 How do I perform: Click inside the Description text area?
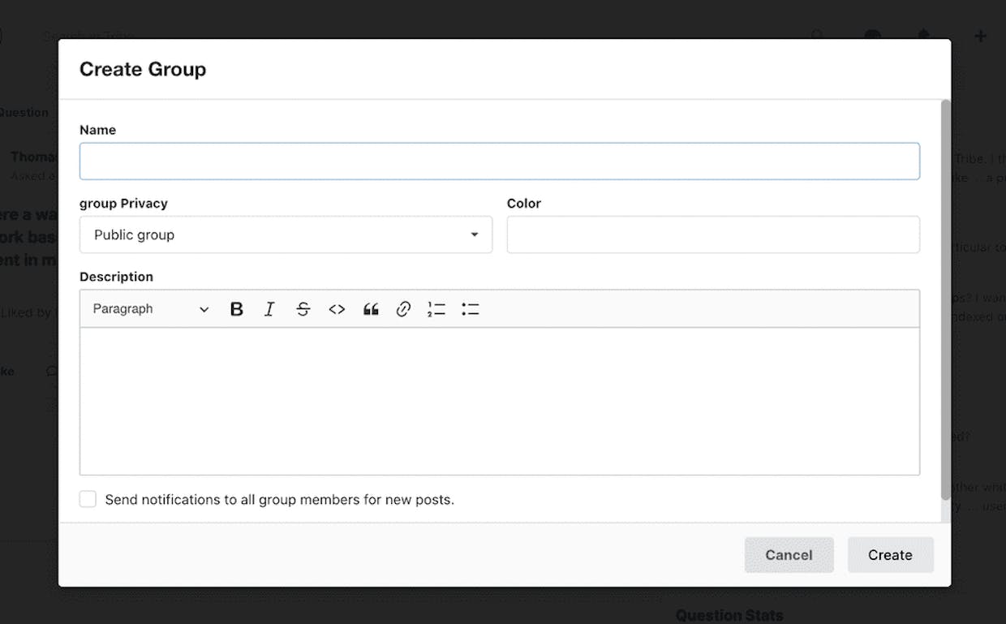click(x=500, y=401)
